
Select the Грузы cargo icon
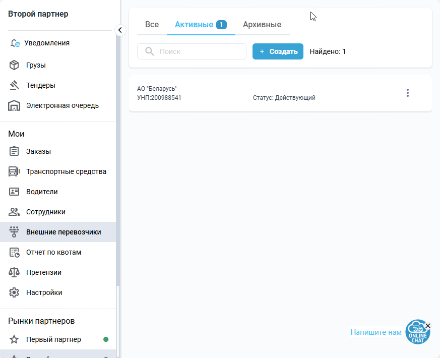pyautogui.click(x=15, y=65)
